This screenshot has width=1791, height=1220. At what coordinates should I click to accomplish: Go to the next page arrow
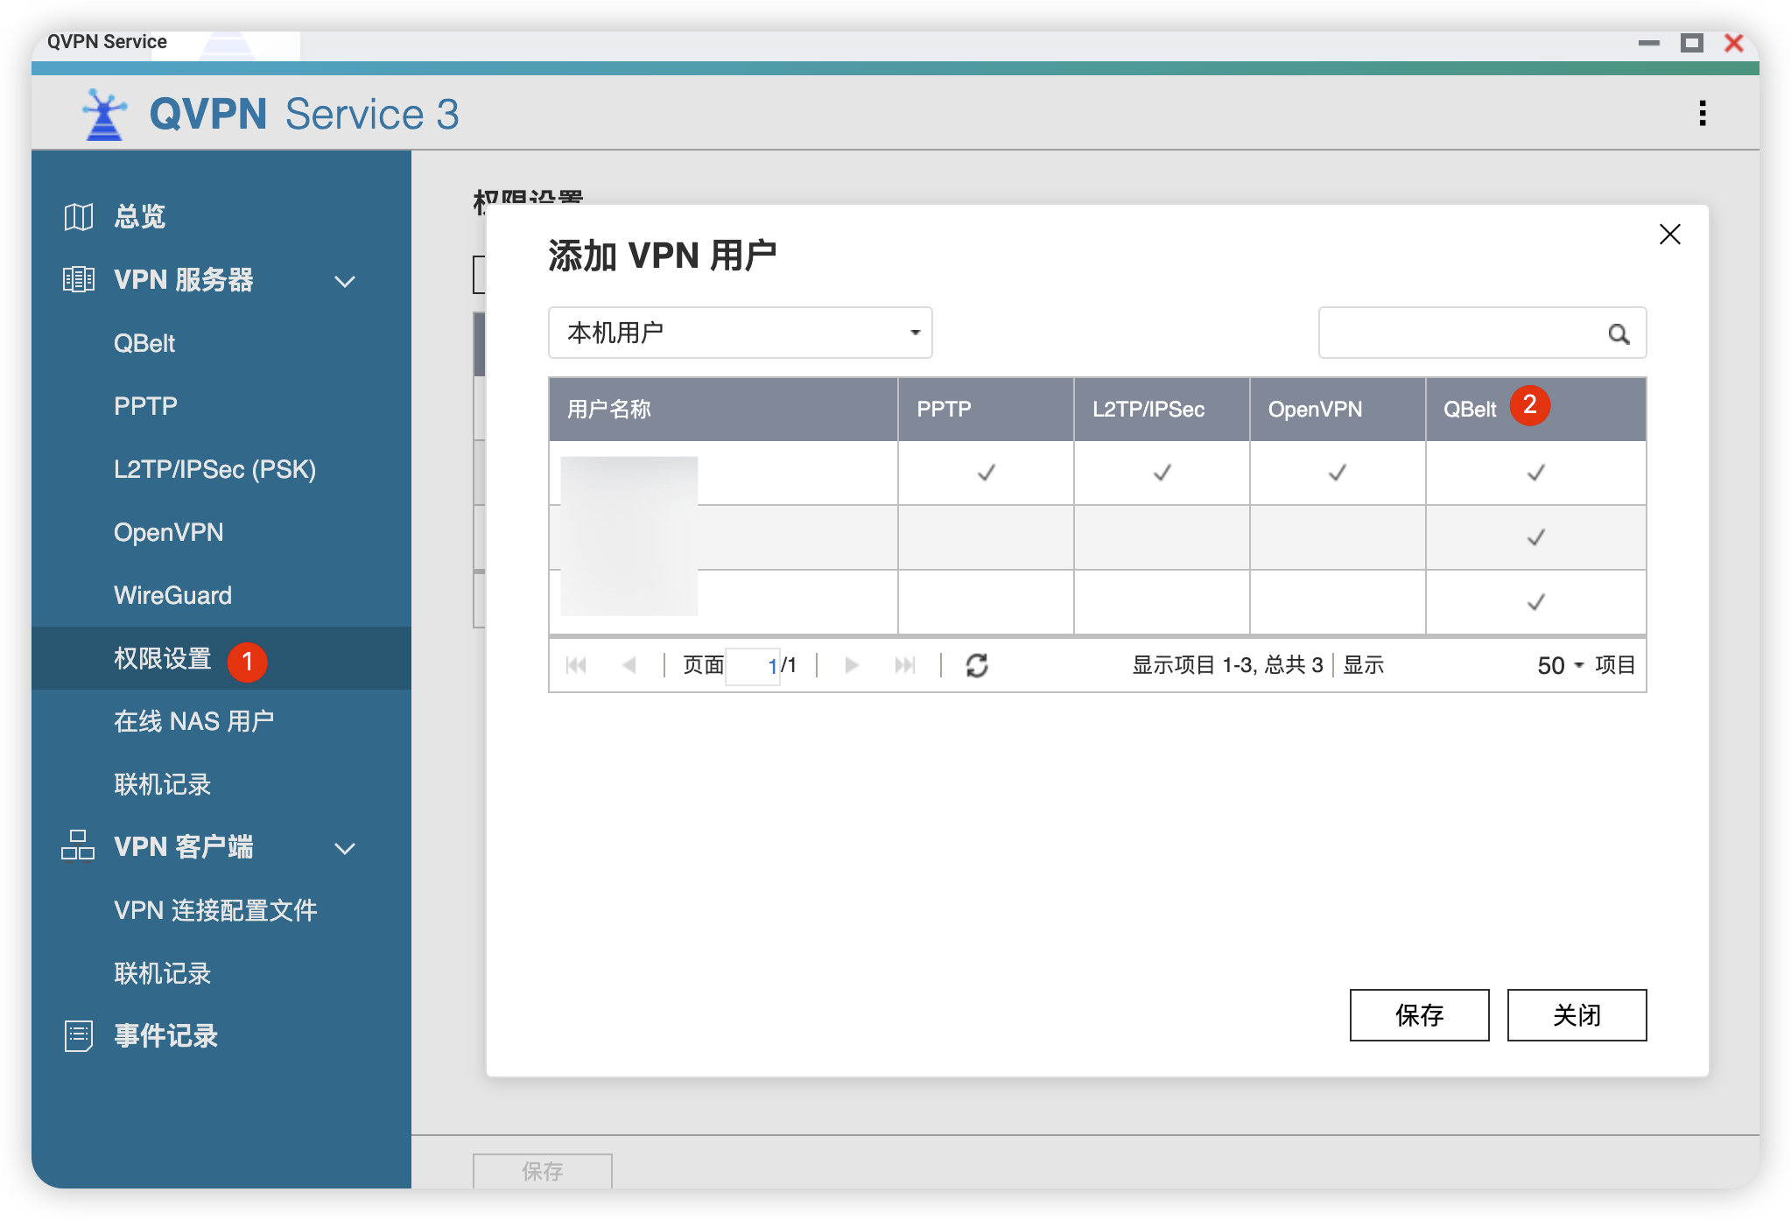point(851,665)
